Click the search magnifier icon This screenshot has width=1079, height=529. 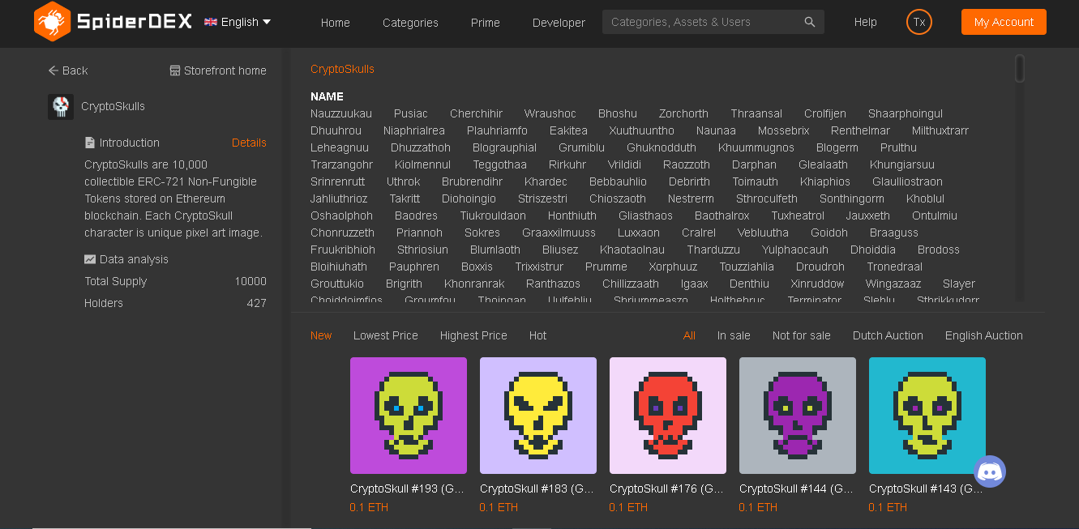click(810, 22)
